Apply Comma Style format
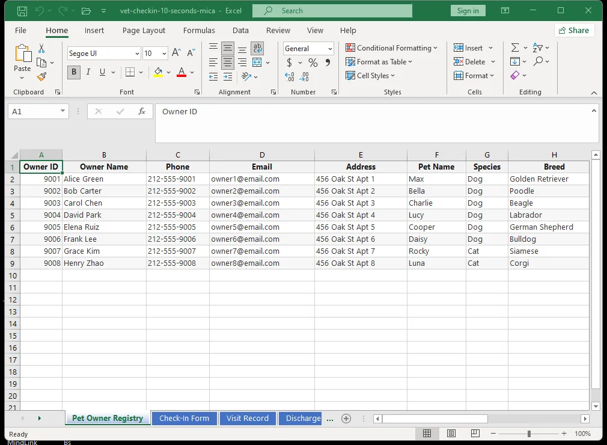Screen dimensions: 607x445 coord(328,63)
